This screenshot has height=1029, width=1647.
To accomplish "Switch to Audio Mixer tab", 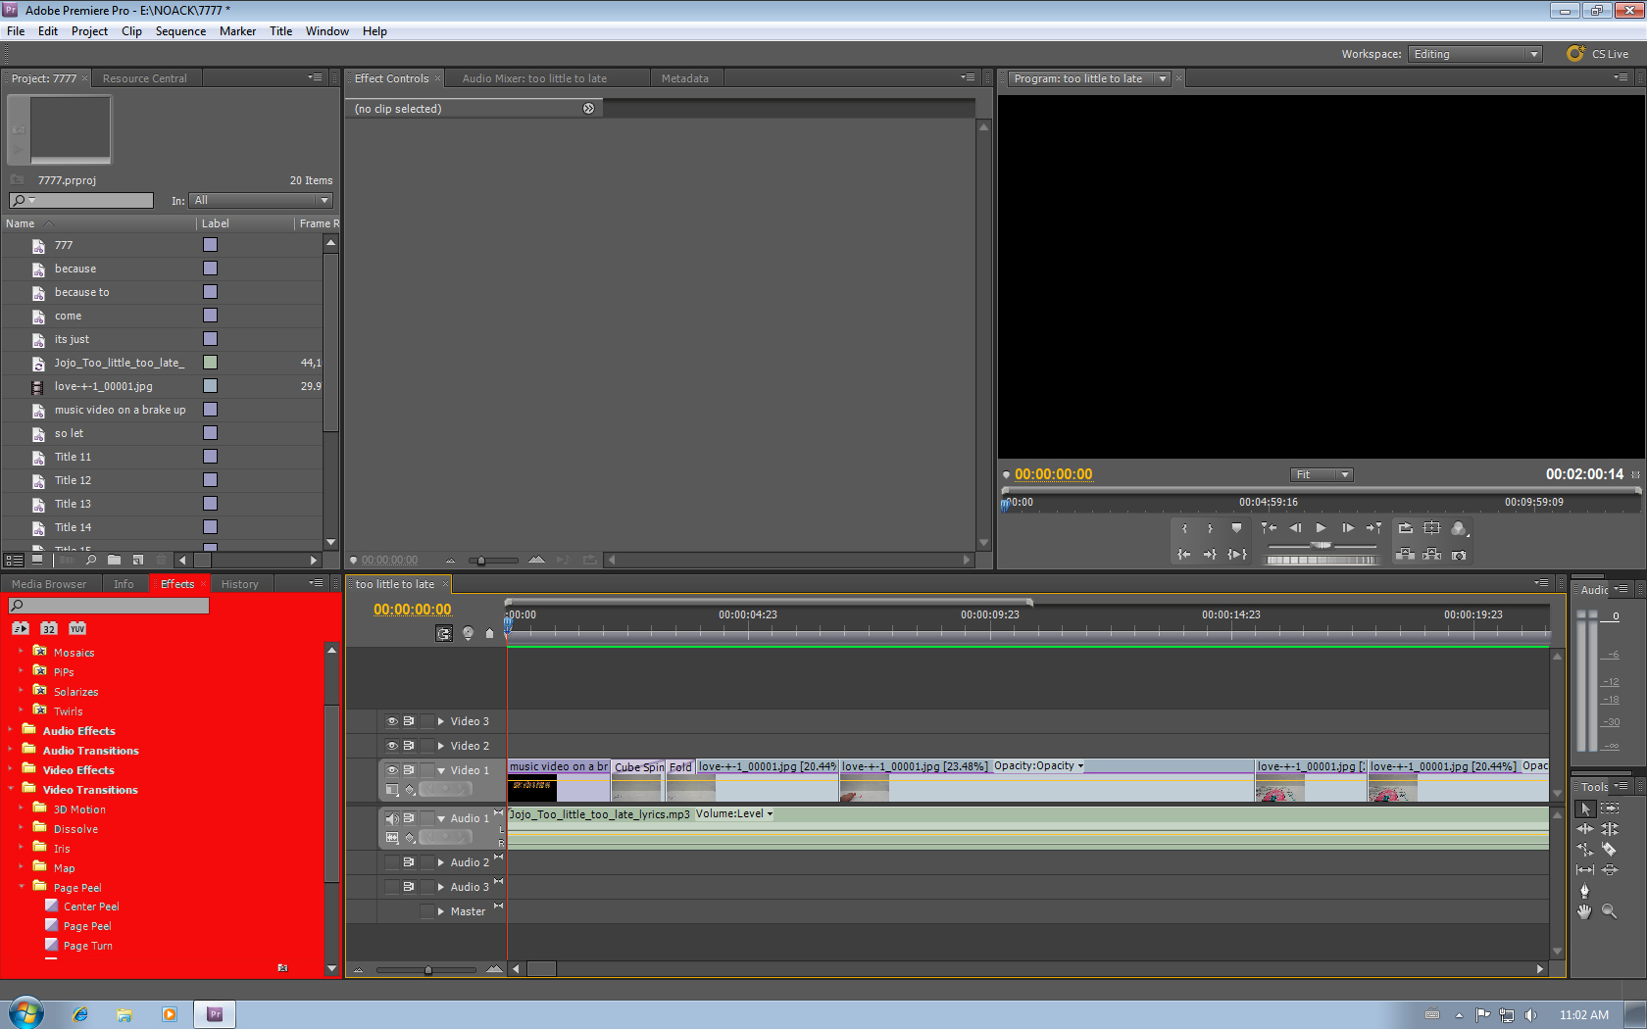I will tap(534, 78).
